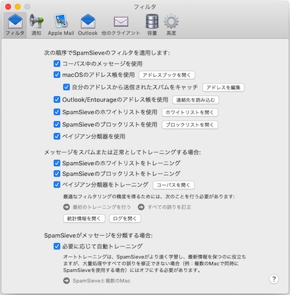Image resolution: width=290 pixels, height=295 pixels.
Task: Toggle ベイジアン分類器を使用 checkbox
Action: coord(57,136)
